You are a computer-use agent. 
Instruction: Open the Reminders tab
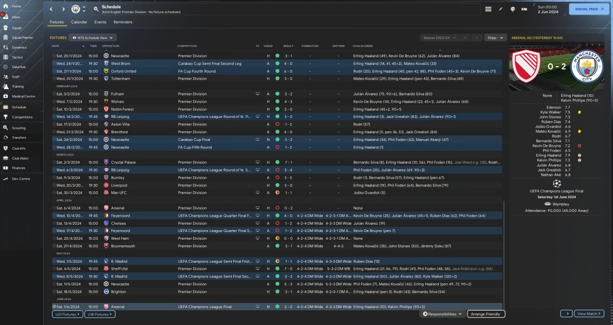tap(123, 22)
